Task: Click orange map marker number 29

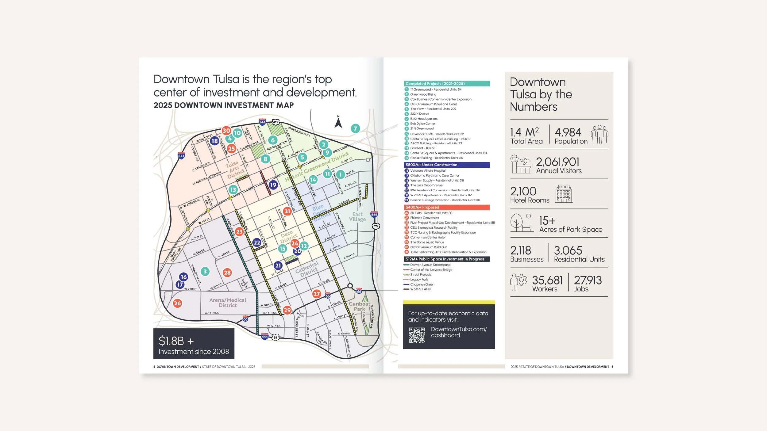Action: pyautogui.click(x=287, y=310)
